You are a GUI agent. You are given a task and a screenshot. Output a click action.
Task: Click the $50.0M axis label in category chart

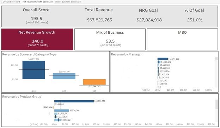pyautogui.click(x=14, y=65)
